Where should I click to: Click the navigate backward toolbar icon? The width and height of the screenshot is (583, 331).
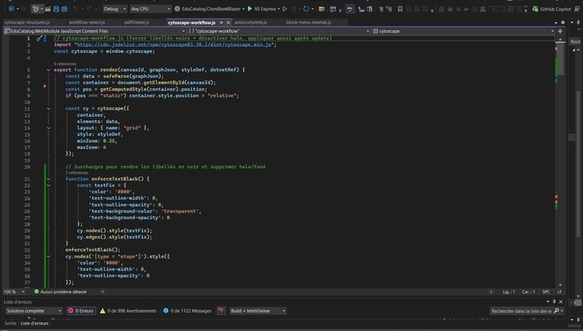[11, 8]
